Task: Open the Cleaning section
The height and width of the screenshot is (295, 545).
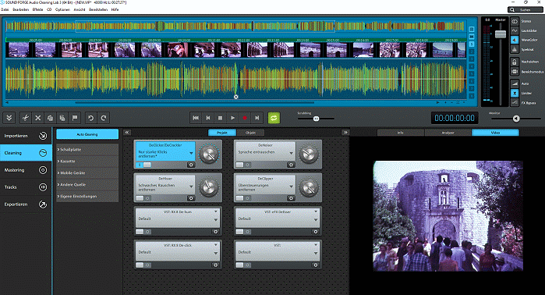Action: 26,153
